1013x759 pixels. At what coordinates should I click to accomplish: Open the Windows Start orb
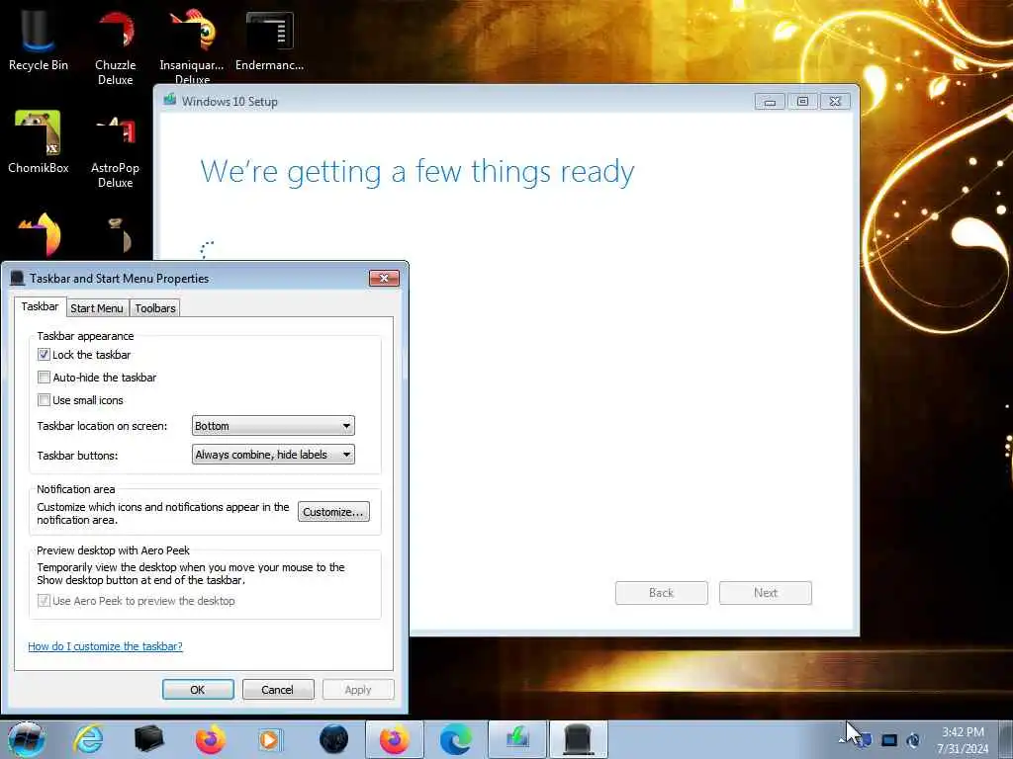(x=26, y=739)
